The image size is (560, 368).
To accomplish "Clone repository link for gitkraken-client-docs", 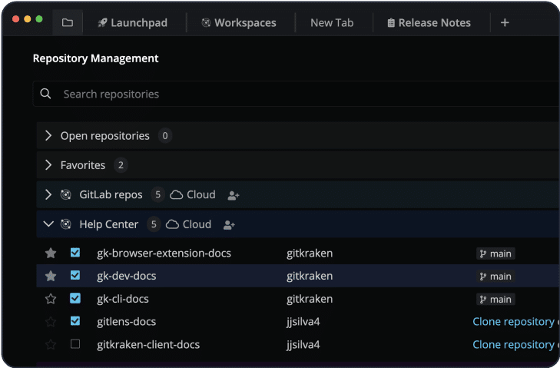I will click(x=513, y=344).
